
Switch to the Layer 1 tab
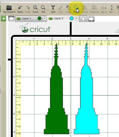coord(31,19)
